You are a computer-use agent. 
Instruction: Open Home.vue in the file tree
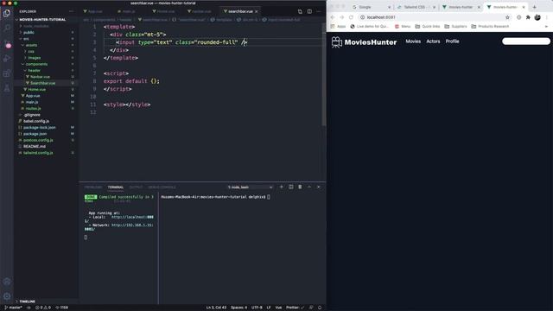[36, 90]
